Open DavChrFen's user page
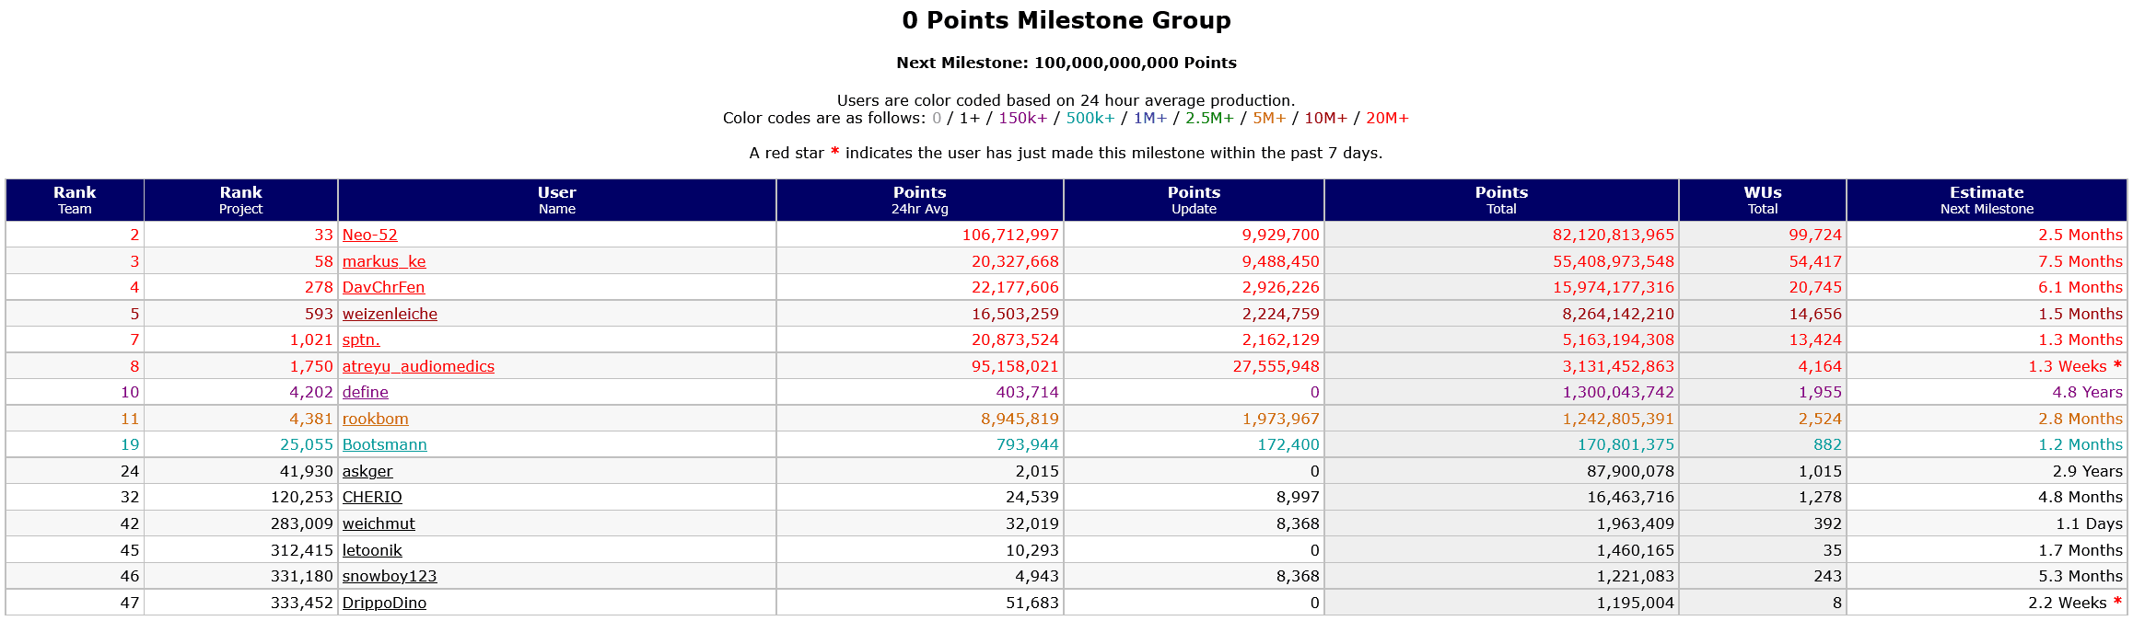Screen dimensions: 2133x621 click(x=383, y=287)
